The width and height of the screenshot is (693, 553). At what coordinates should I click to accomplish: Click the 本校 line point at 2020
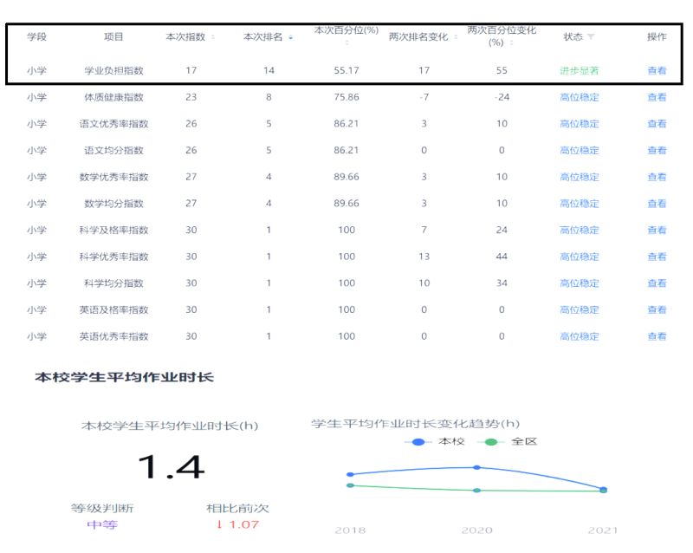476,467
